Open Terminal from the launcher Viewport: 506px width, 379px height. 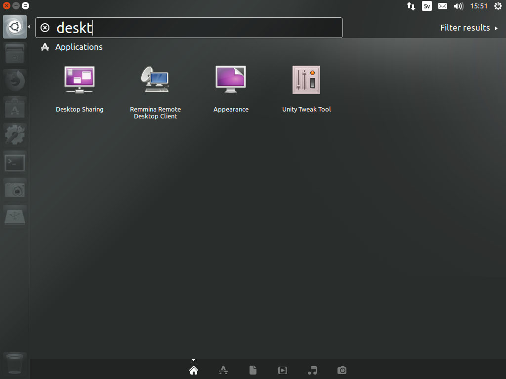(x=15, y=162)
